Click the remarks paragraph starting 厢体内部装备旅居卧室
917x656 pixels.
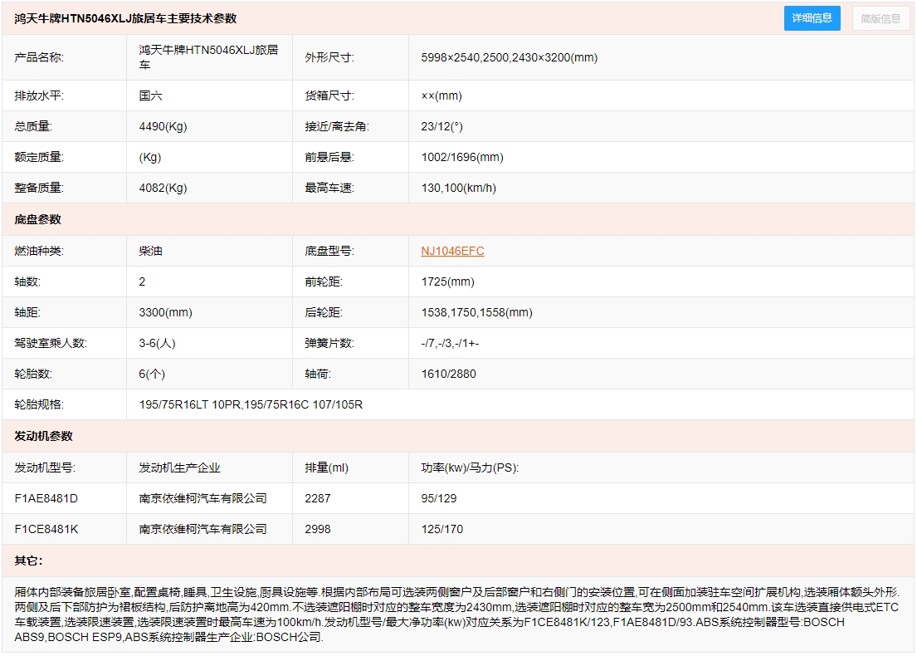tap(456, 614)
